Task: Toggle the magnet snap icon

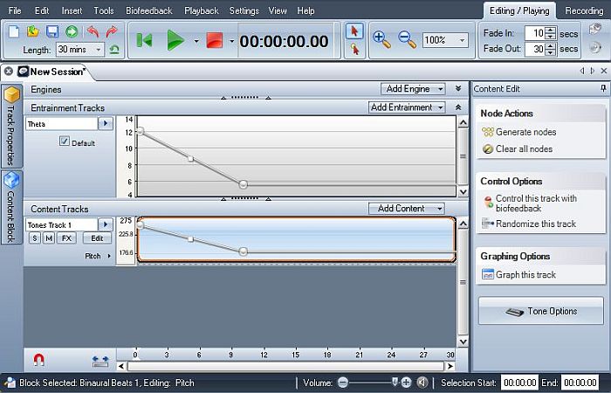Action: point(38,360)
